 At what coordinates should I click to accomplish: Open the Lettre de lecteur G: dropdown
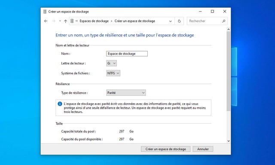click(111, 63)
